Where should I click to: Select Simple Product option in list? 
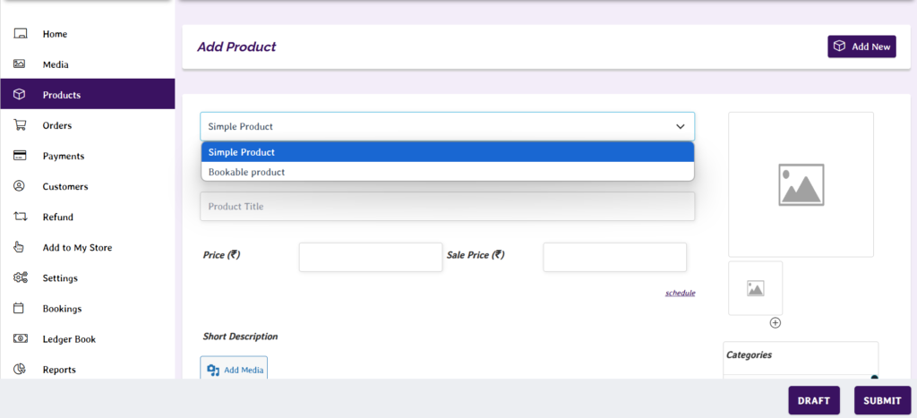(x=448, y=152)
